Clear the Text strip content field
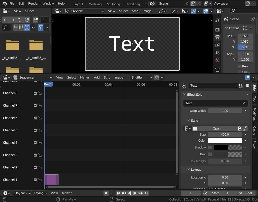 click(x=244, y=103)
